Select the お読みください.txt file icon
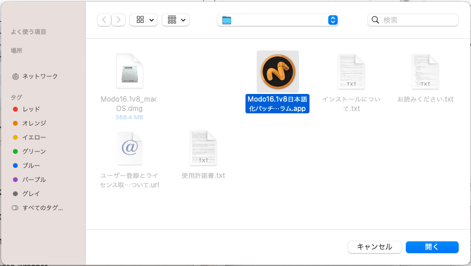Screen dimensions: 471x266 425,72
